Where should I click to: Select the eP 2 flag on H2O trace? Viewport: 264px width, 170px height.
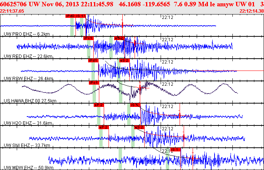point(99,105)
